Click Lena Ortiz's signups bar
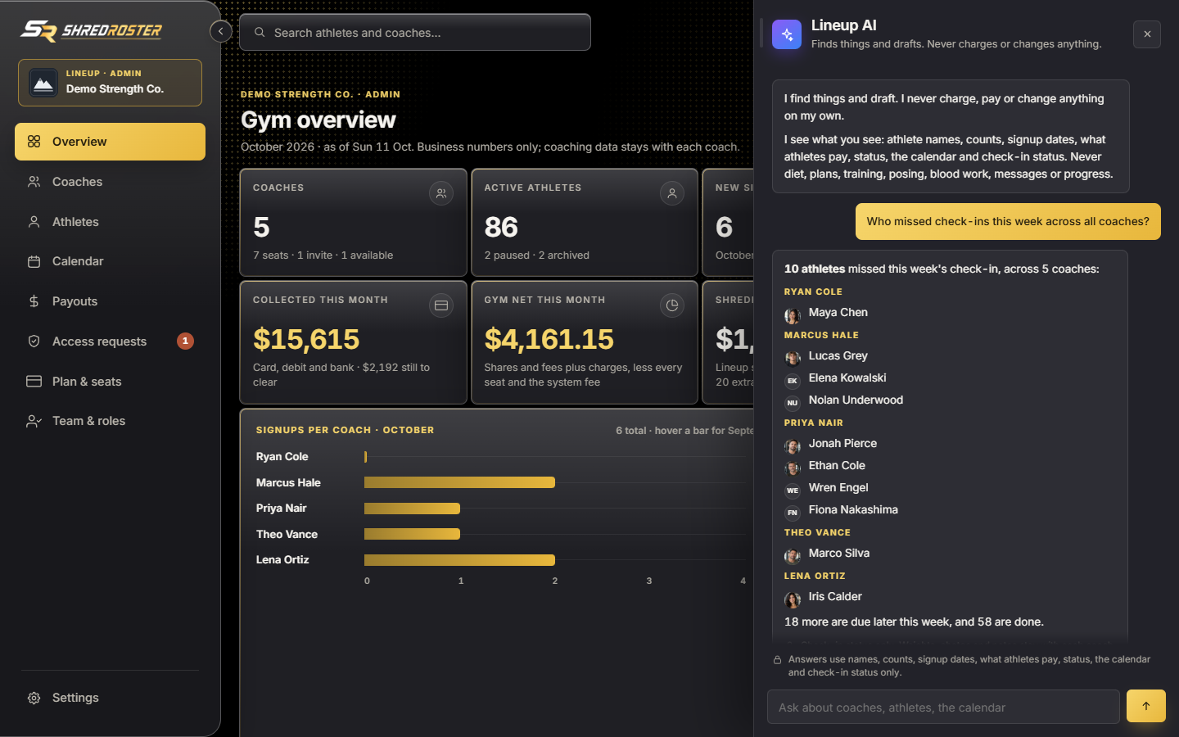The width and height of the screenshot is (1179, 737). tap(459, 560)
